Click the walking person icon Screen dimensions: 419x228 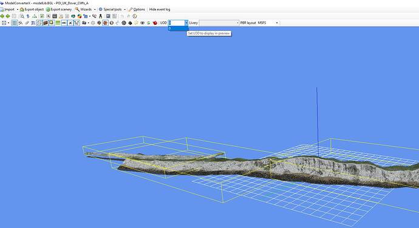(100, 16)
